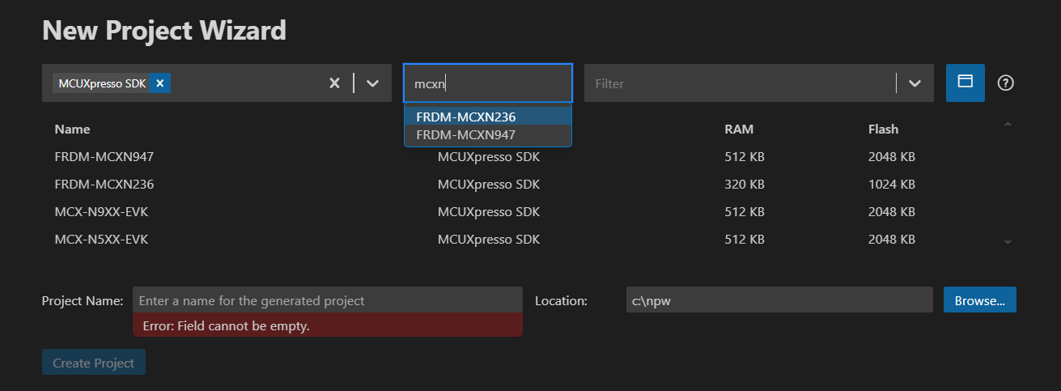Select the MCX-N9XX-EVK board row
Viewport: 1061px width, 391px height.
tap(101, 212)
